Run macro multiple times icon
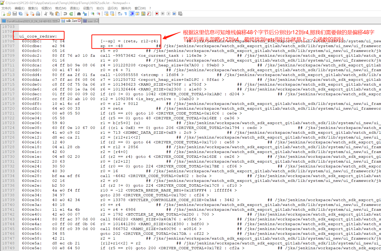 pyautogui.click(x=174, y=14)
